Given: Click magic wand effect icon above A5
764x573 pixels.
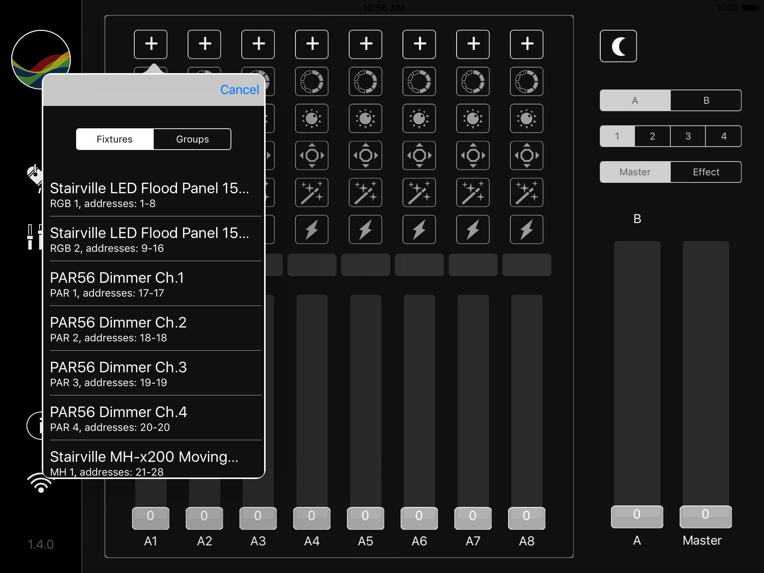Looking at the screenshot, I should 365,192.
